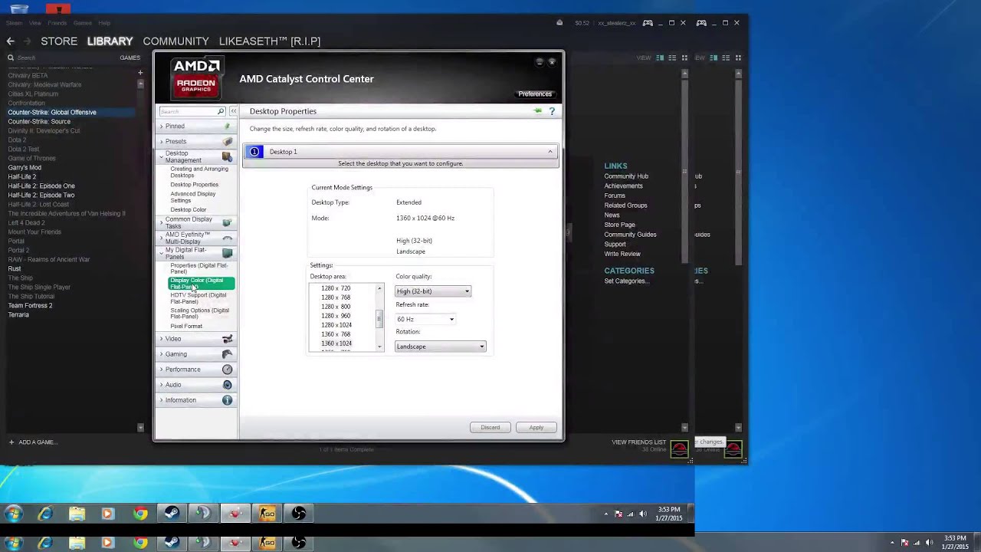Click the green pin-page icon near help

[538, 111]
